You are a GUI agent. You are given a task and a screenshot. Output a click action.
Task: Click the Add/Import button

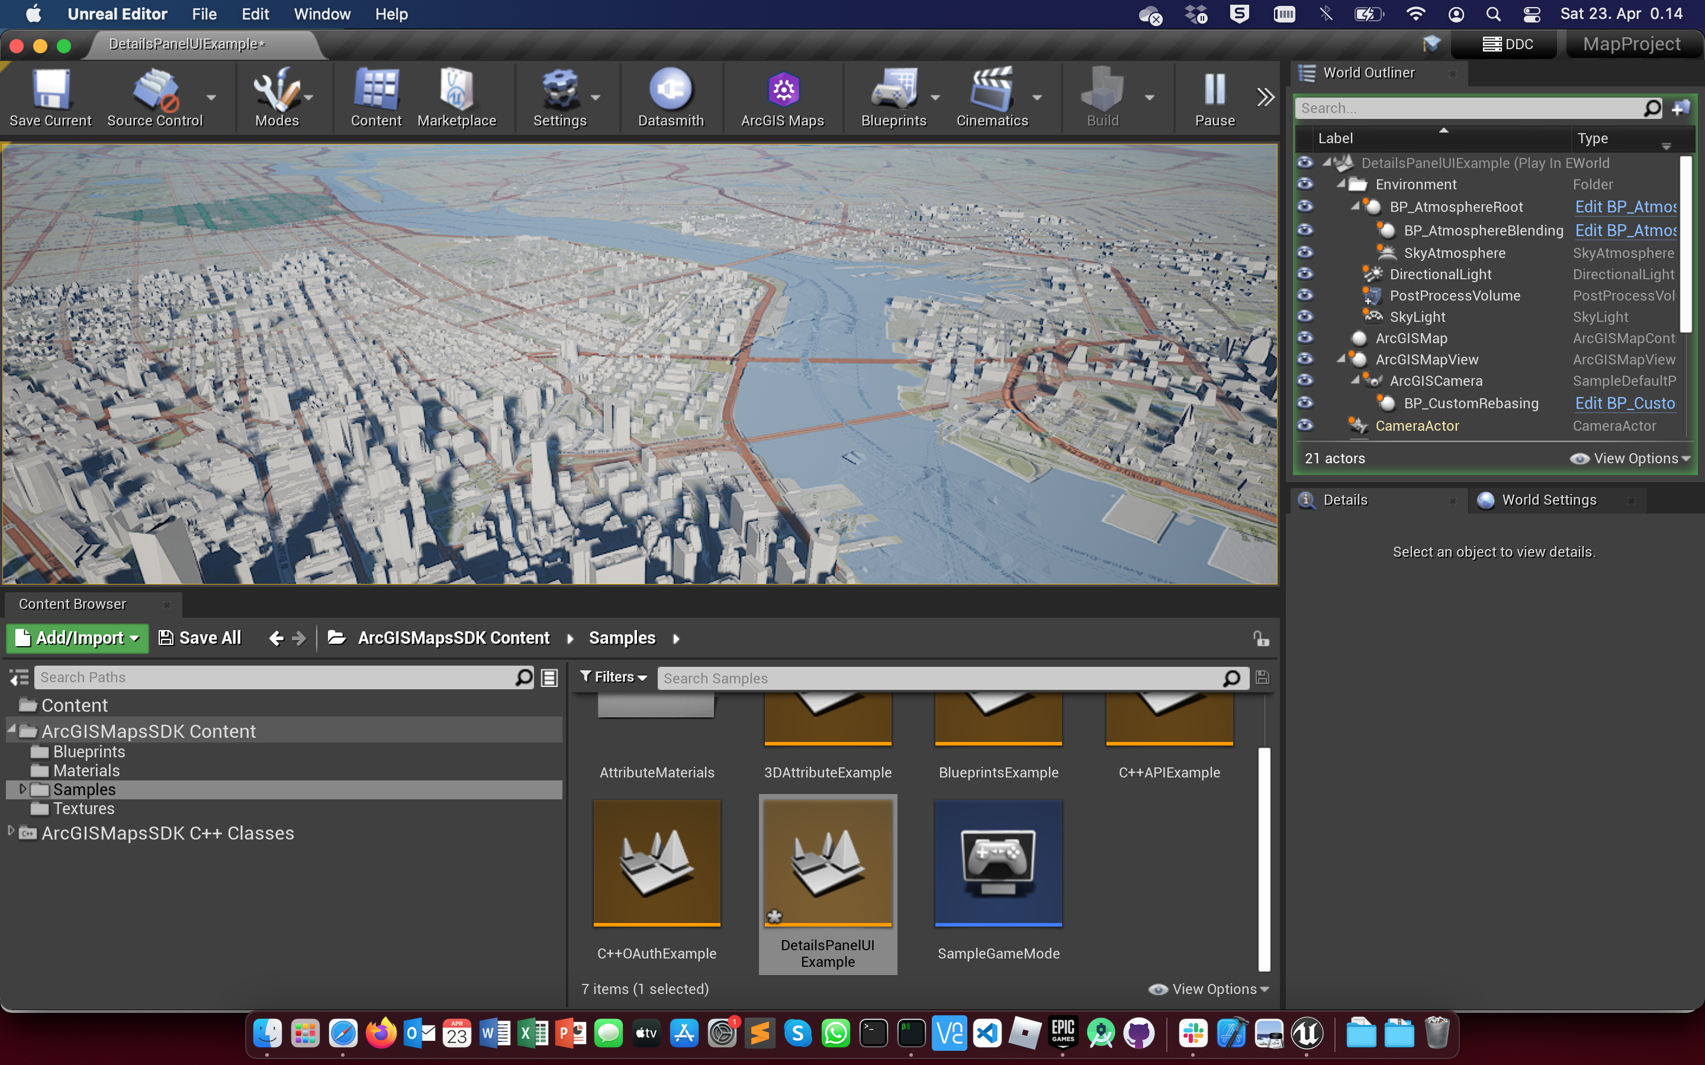78,638
